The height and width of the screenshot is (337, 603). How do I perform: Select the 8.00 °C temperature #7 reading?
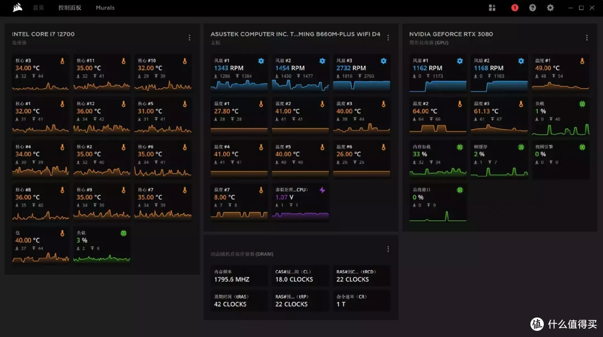[x=224, y=197]
